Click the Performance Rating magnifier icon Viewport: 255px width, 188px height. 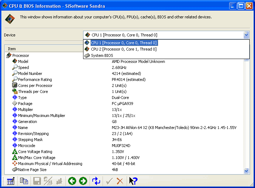click(x=15, y=79)
